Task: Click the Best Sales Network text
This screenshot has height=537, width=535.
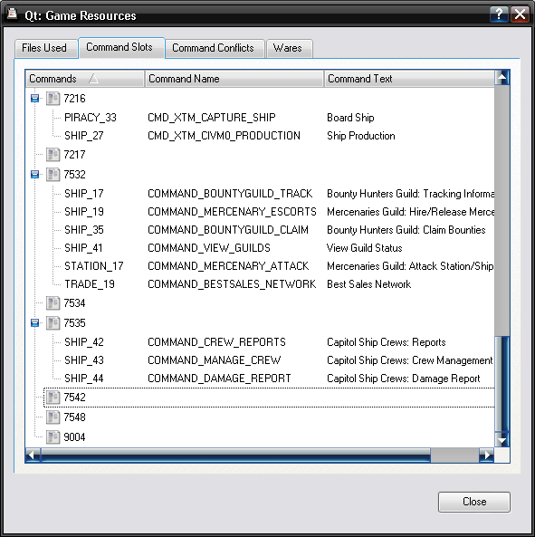Action: tap(369, 284)
